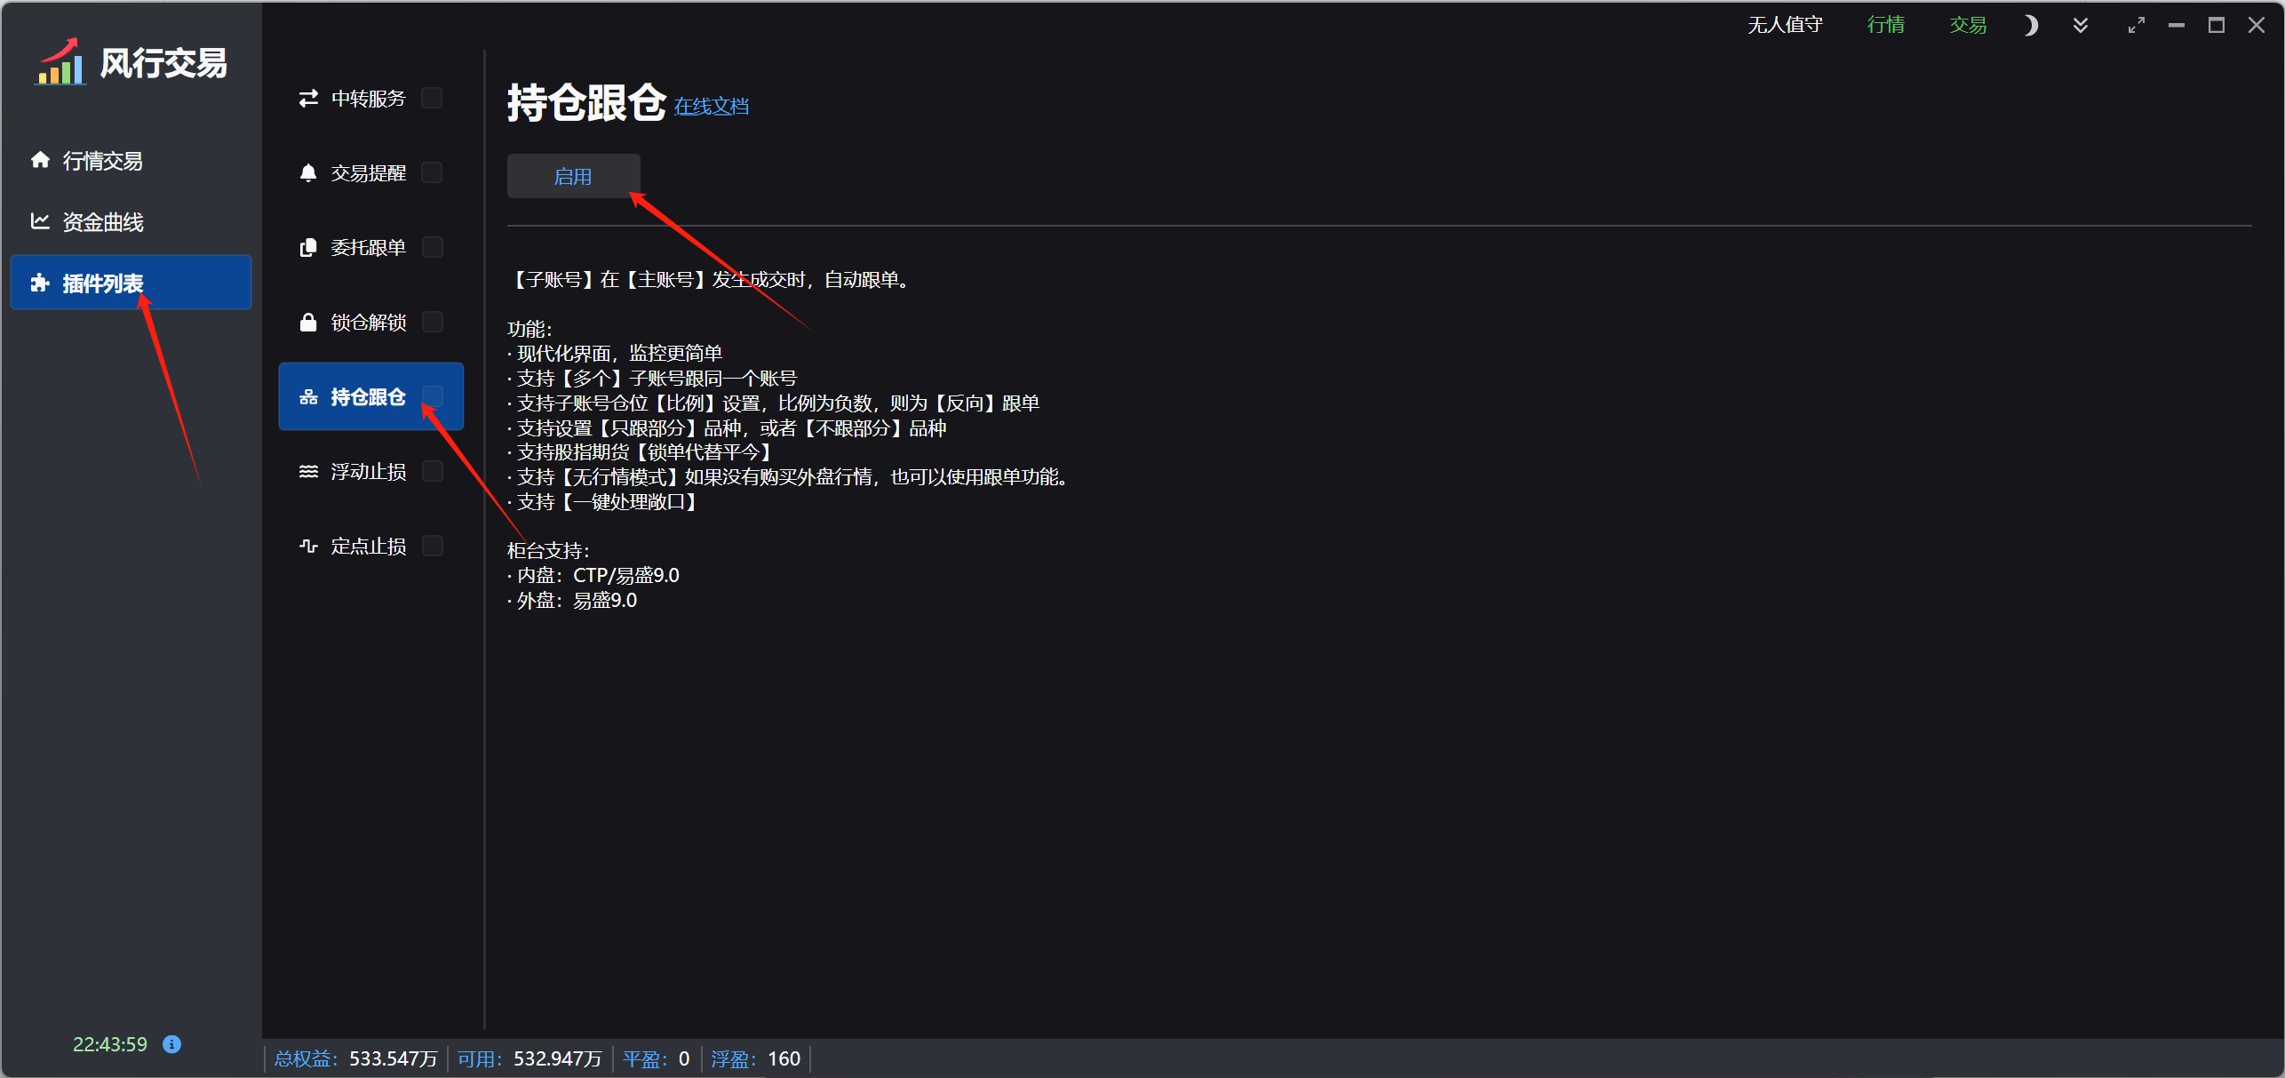Screen dimensions: 2285x1078
Task: Check the 委托跟单 plugin checkbox
Action: 433,247
